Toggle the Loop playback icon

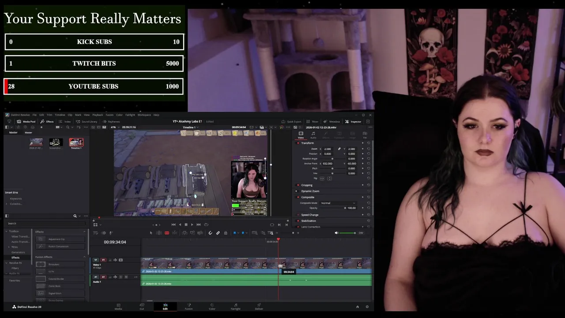click(206, 224)
